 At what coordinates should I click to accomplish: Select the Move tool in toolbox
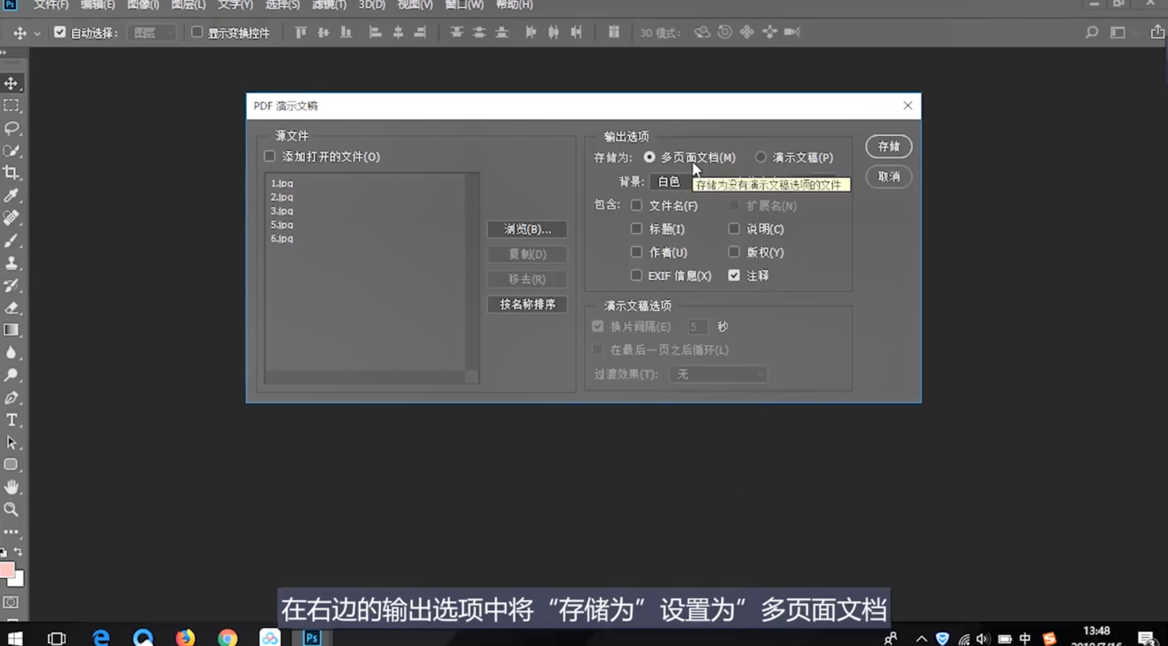point(11,83)
